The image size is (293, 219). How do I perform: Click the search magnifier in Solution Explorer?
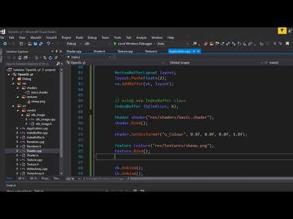(x=58, y=64)
